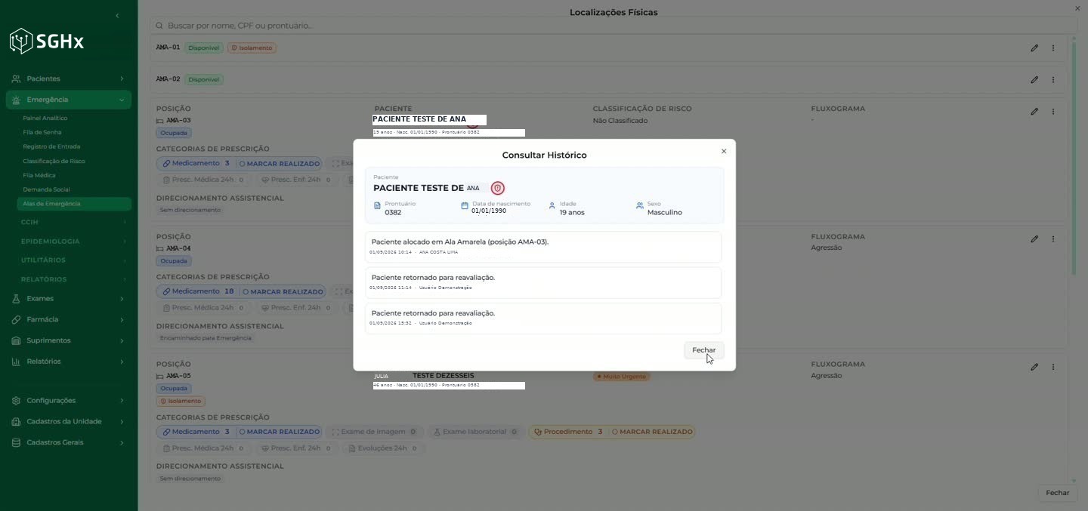Click the Pacientes people icon

(16, 78)
